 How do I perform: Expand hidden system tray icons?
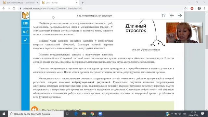(x=172, y=114)
